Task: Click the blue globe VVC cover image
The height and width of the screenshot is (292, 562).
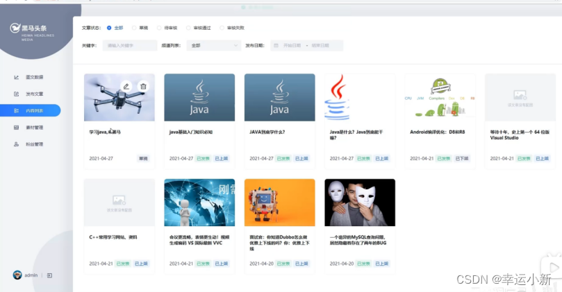Action: (x=199, y=203)
